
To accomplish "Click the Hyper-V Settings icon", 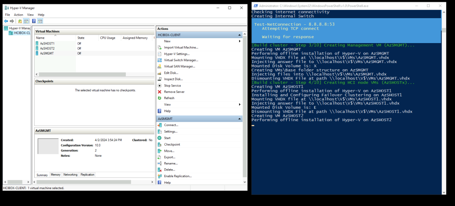I will (160, 54).
